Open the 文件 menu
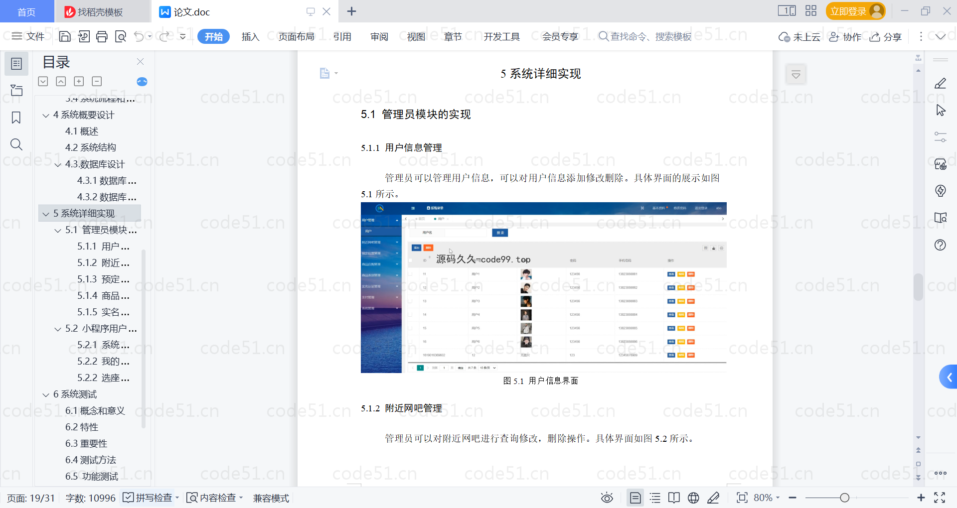The width and height of the screenshot is (957, 508). (x=28, y=36)
